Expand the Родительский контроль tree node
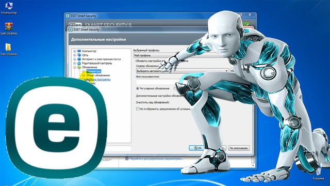The image size is (330, 186). (x=74, y=63)
